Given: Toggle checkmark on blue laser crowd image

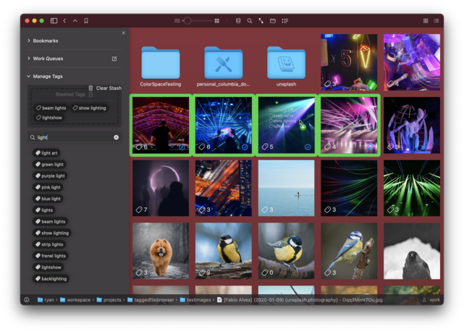Looking at the screenshot, I should coord(245,147).
